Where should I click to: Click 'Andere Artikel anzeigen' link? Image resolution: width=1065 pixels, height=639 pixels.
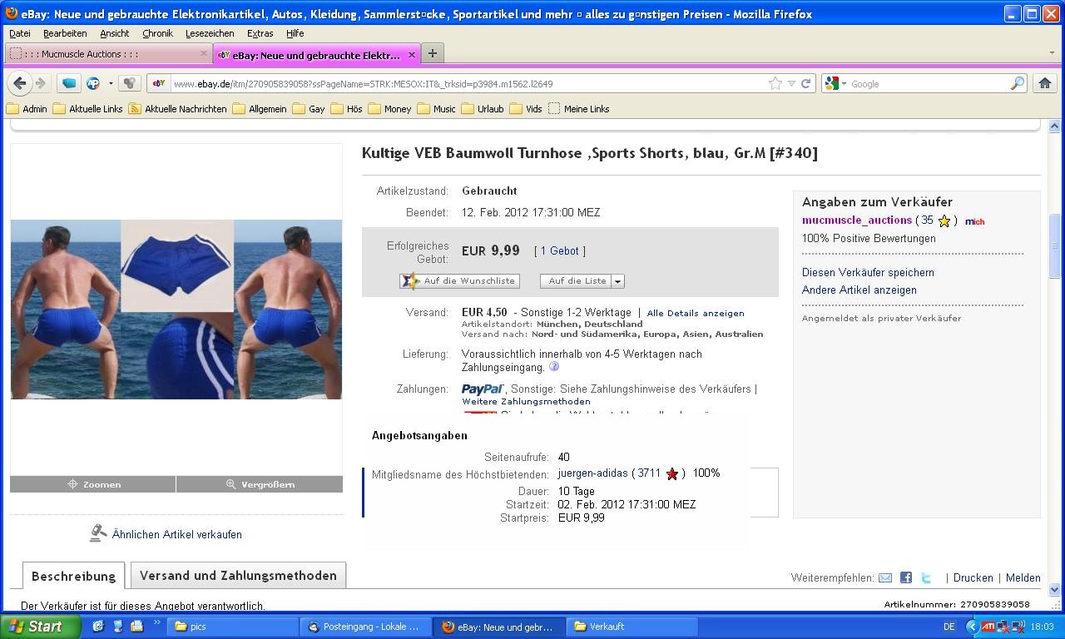coord(859,290)
